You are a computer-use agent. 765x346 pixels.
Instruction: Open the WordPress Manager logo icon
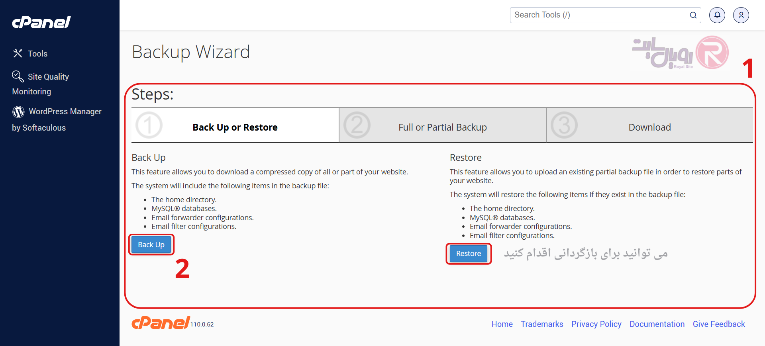18,112
